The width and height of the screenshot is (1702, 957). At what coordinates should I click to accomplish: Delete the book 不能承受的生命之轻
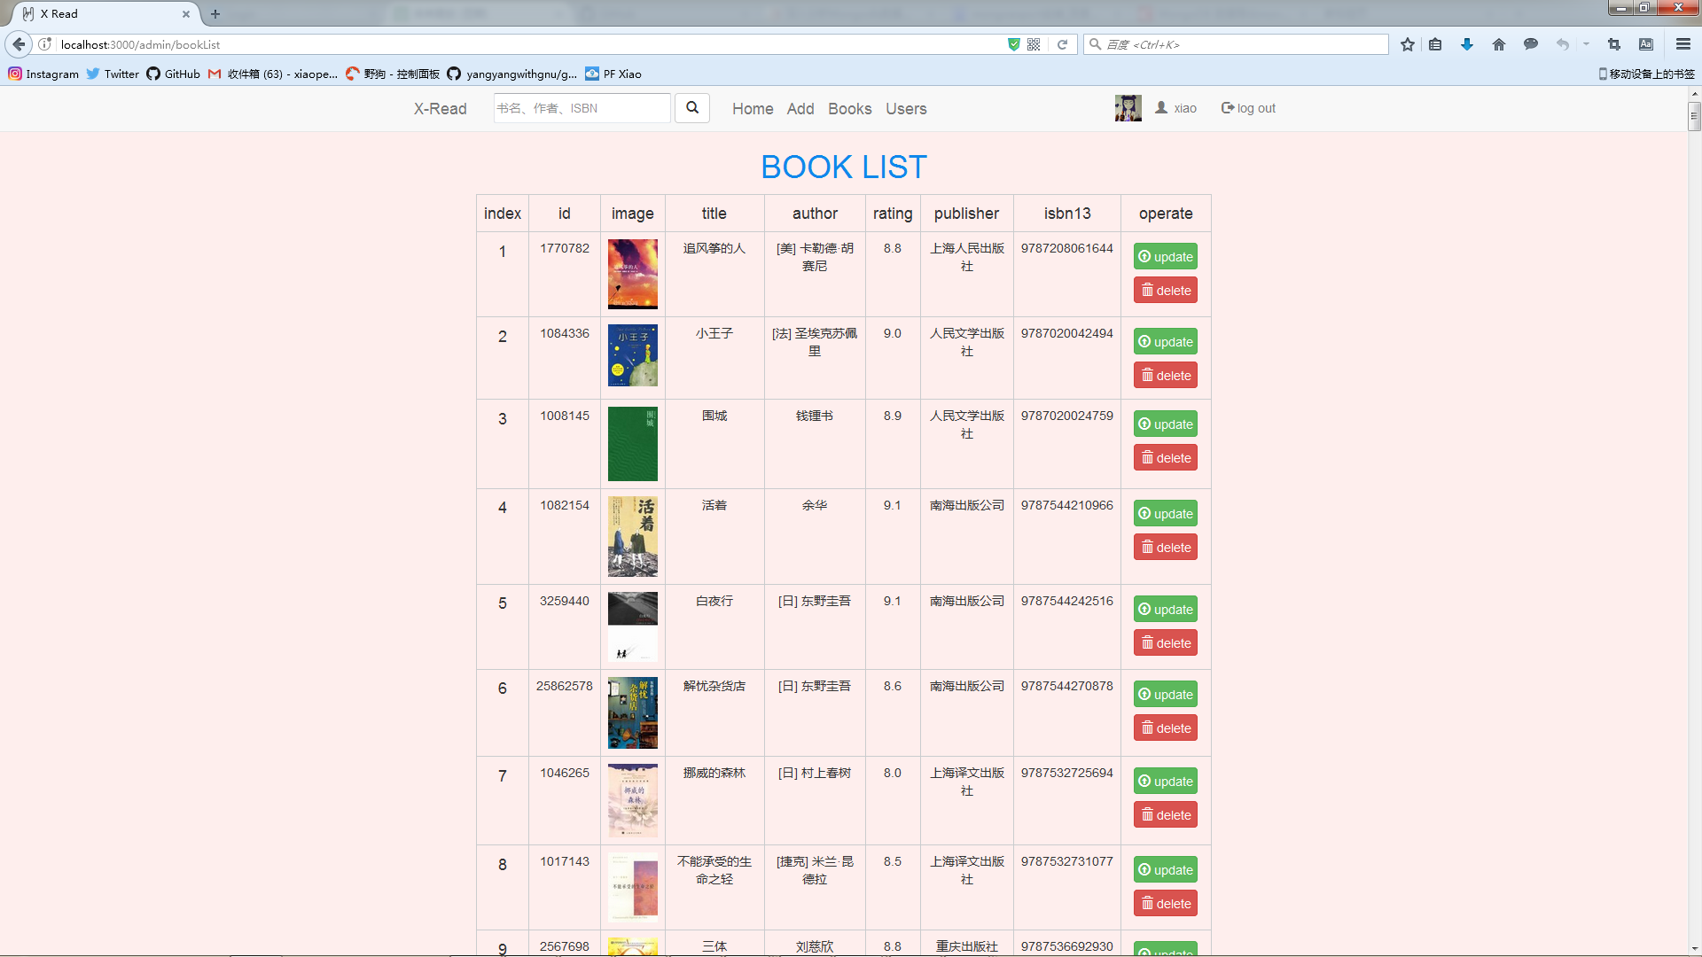tap(1166, 903)
